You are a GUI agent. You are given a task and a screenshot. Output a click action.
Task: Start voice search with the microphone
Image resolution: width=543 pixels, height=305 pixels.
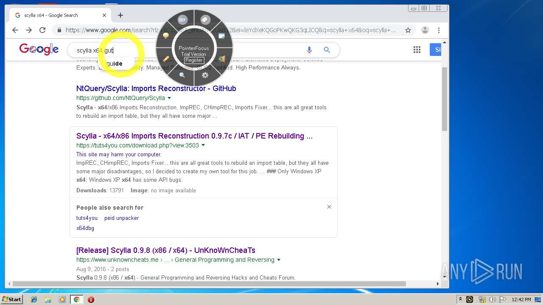click(x=309, y=50)
